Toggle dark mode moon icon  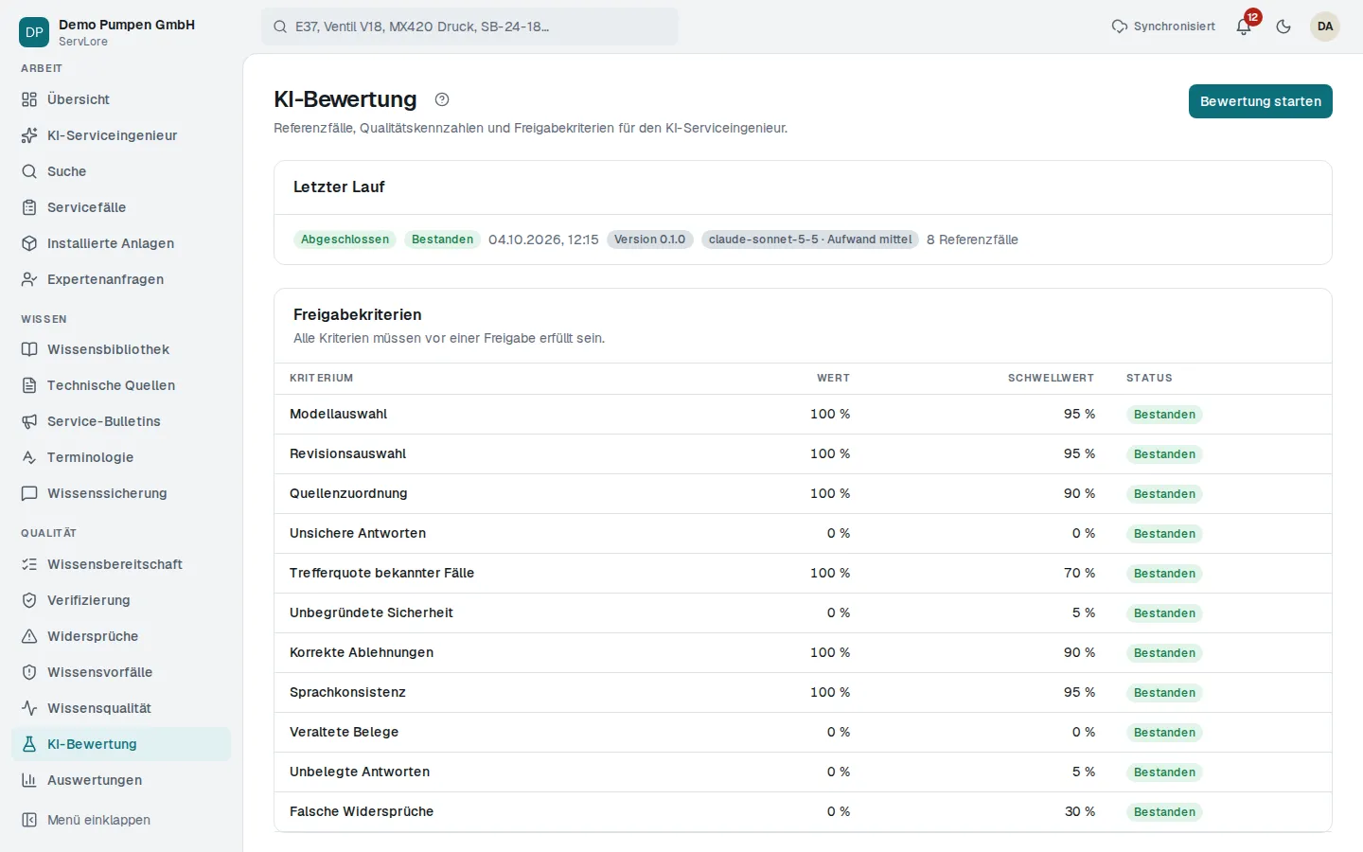coord(1283,27)
